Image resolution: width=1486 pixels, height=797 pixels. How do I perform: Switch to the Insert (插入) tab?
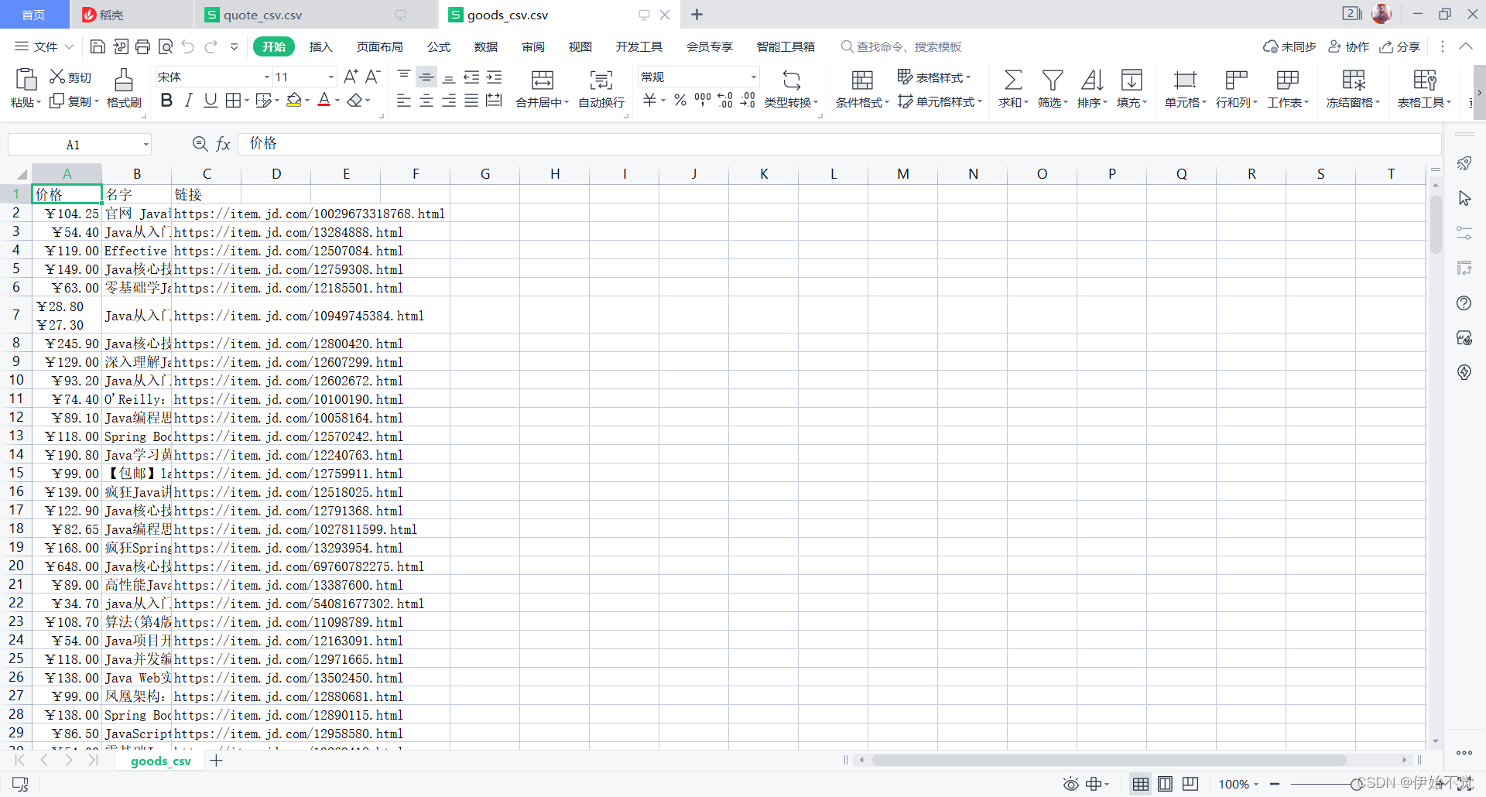(320, 46)
